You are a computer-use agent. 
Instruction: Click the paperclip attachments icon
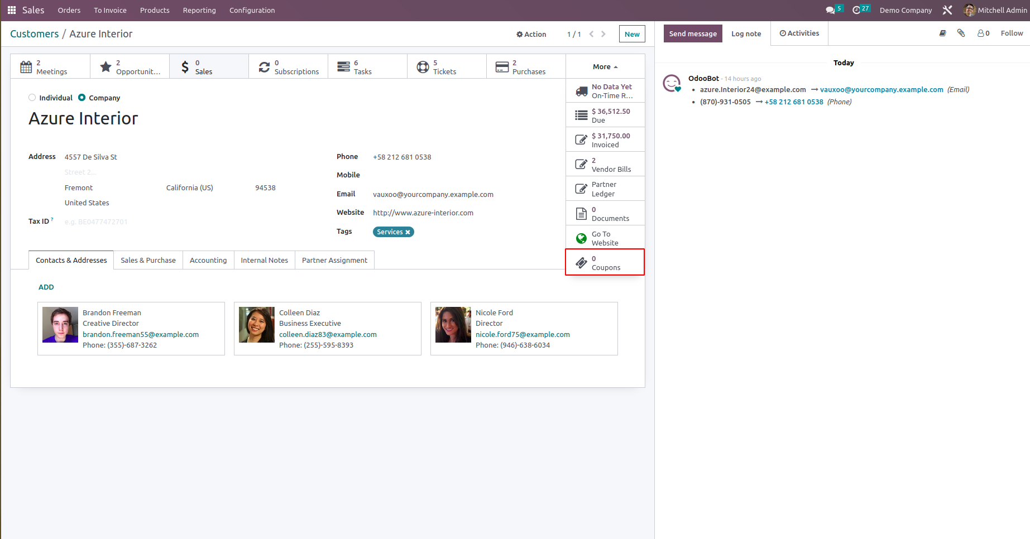point(961,33)
